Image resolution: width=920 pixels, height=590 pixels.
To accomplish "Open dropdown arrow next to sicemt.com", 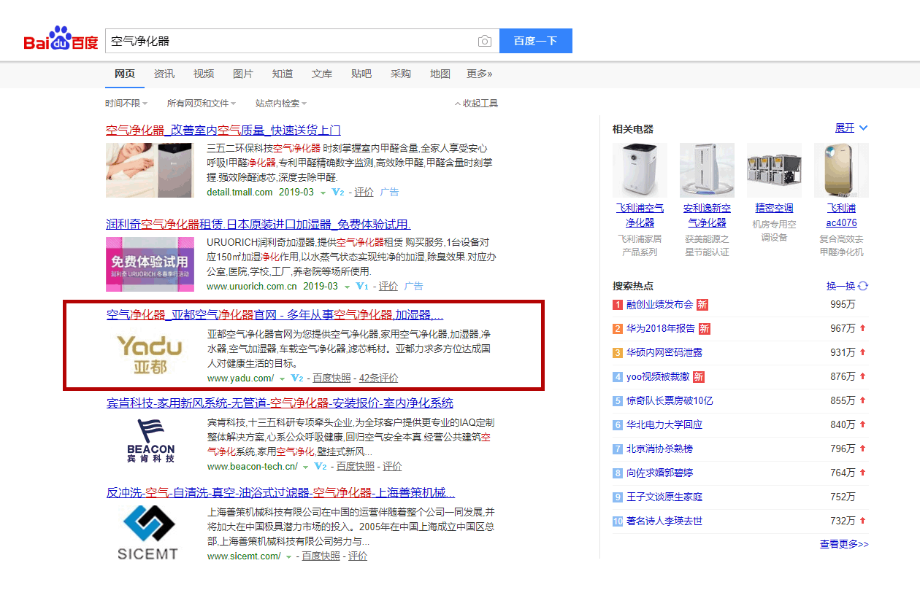I will [x=288, y=557].
